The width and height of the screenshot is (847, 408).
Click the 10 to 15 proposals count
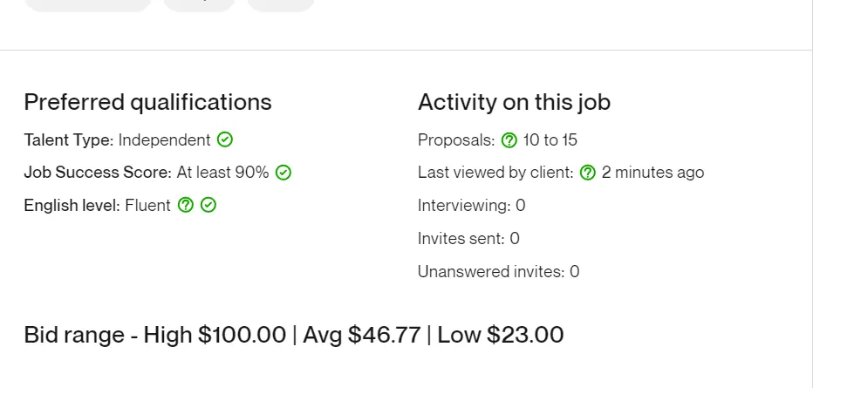(x=550, y=140)
